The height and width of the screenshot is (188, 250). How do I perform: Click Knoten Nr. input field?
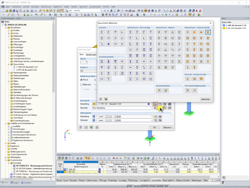click(x=88, y=71)
